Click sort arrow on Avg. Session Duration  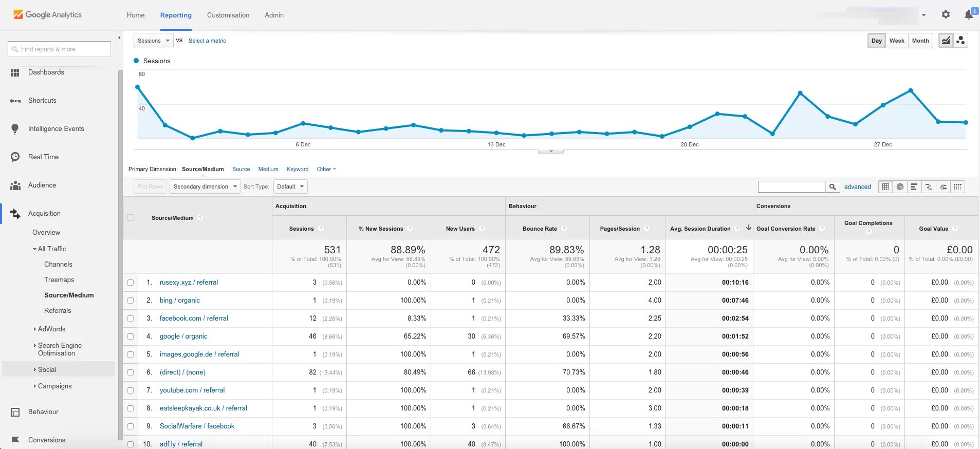(x=749, y=228)
